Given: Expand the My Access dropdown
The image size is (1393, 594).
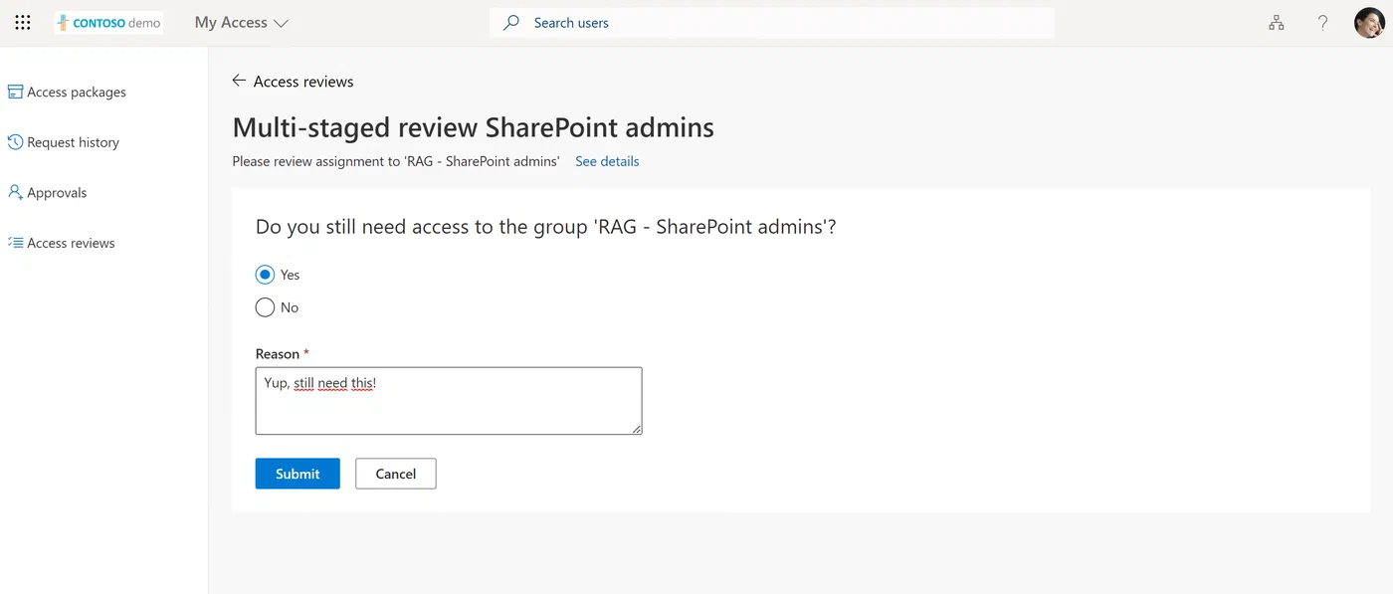Looking at the screenshot, I should click(x=242, y=22).
